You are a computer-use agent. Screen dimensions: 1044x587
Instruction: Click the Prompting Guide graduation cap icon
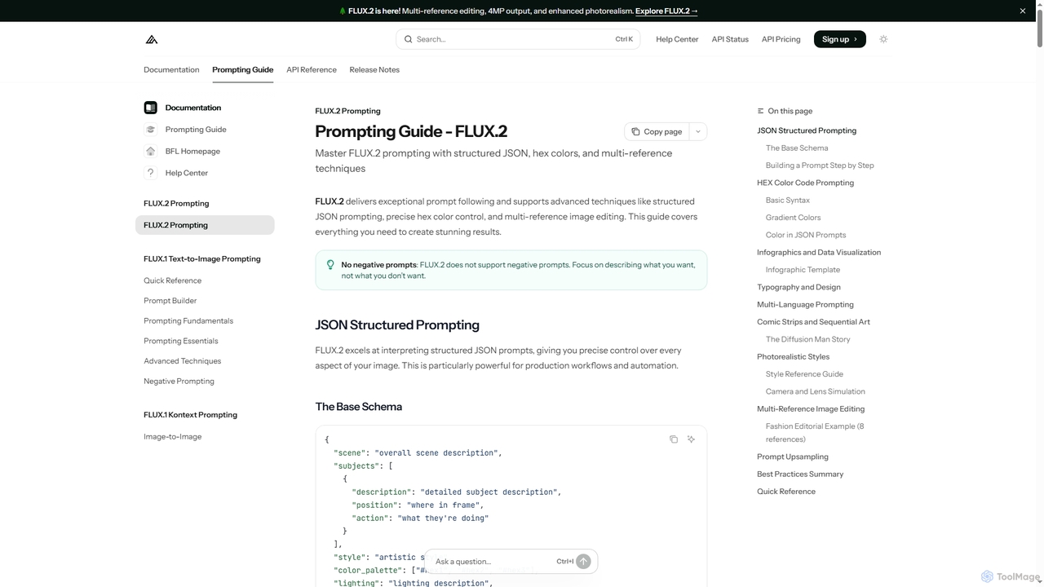[150, 130]
